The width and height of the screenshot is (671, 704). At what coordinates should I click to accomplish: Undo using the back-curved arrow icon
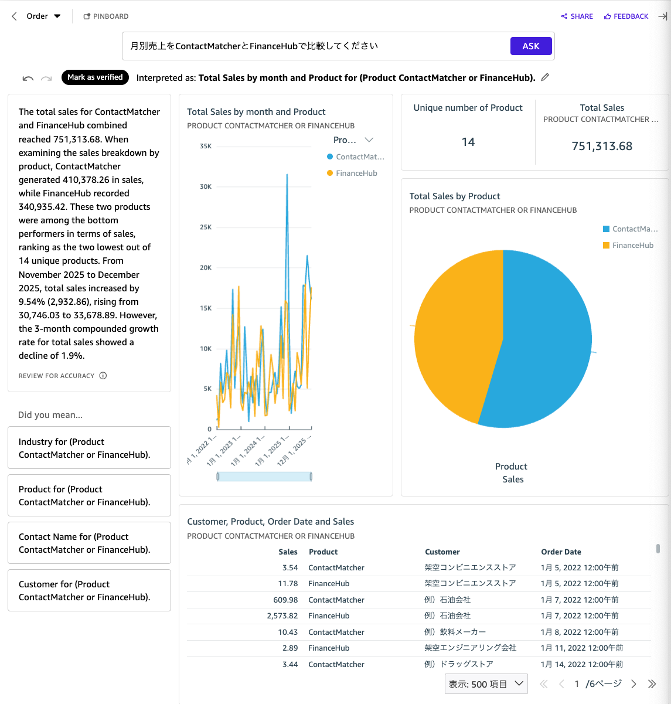click(28, 77)
